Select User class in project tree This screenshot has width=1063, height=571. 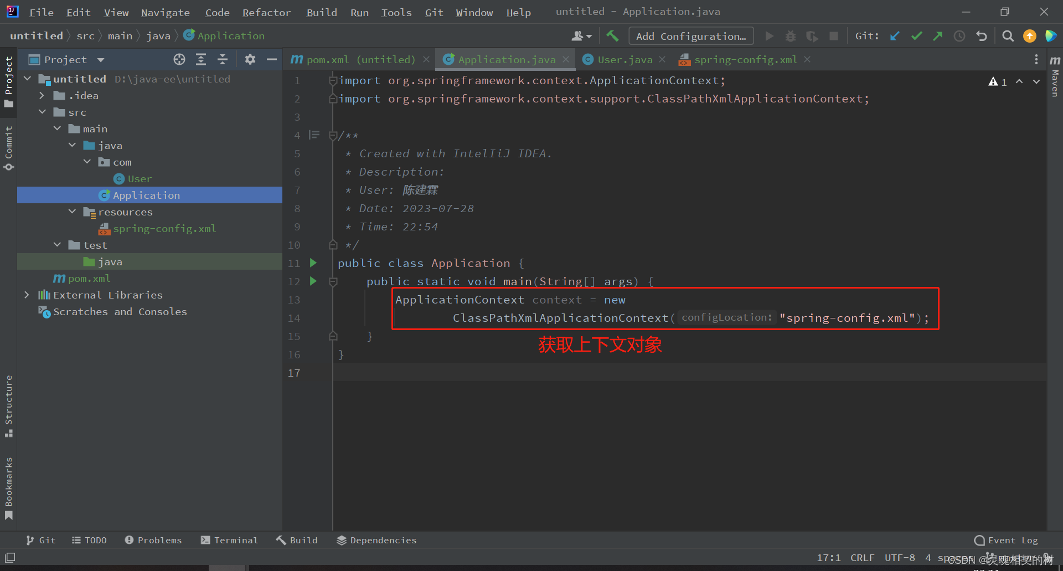[140, 178]
